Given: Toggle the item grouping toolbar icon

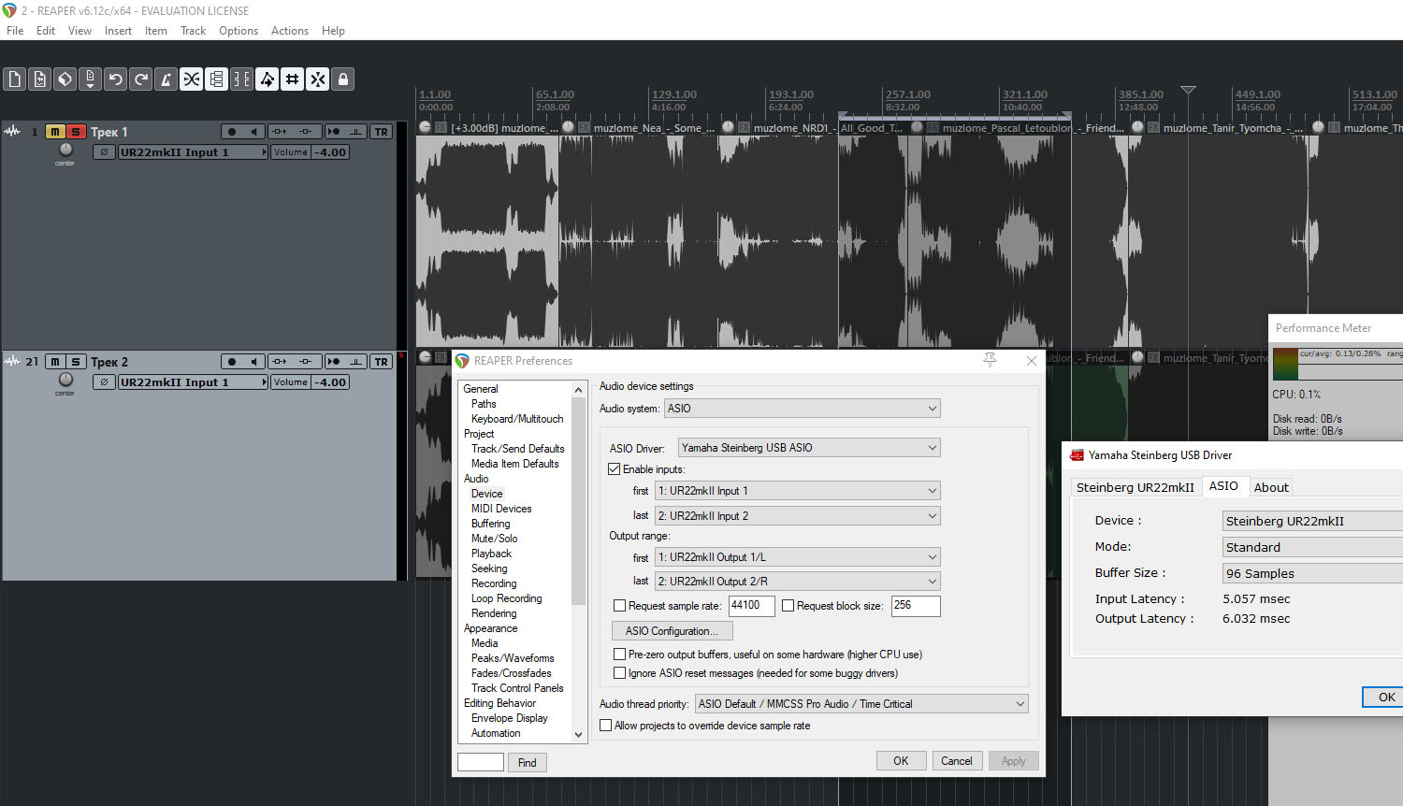Looking at the screenshot, I should tap(216, 79).
